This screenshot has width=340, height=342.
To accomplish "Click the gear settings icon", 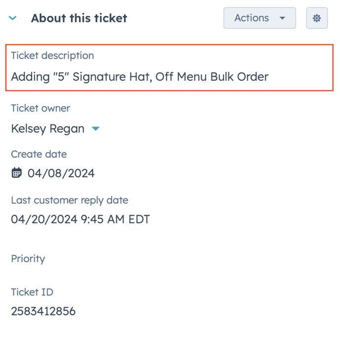I will (317, 18).
